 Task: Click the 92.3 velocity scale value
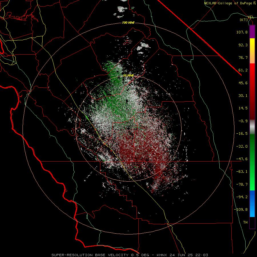(243, 45)
